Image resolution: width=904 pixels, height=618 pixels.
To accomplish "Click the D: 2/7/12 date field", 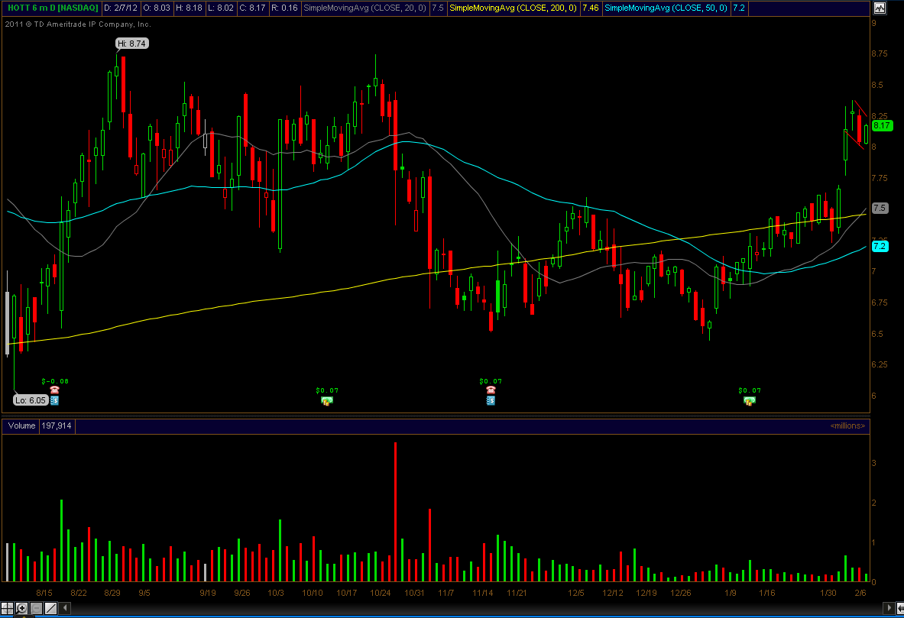I will (121, 8).
